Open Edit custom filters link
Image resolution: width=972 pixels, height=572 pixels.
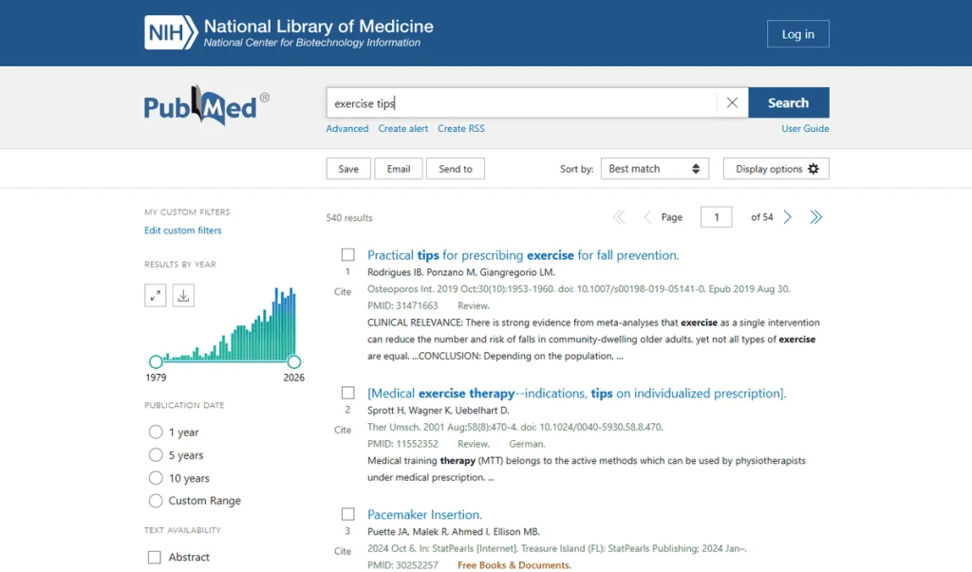click(183, 230)
